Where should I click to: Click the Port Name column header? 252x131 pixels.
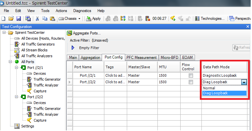88,67
